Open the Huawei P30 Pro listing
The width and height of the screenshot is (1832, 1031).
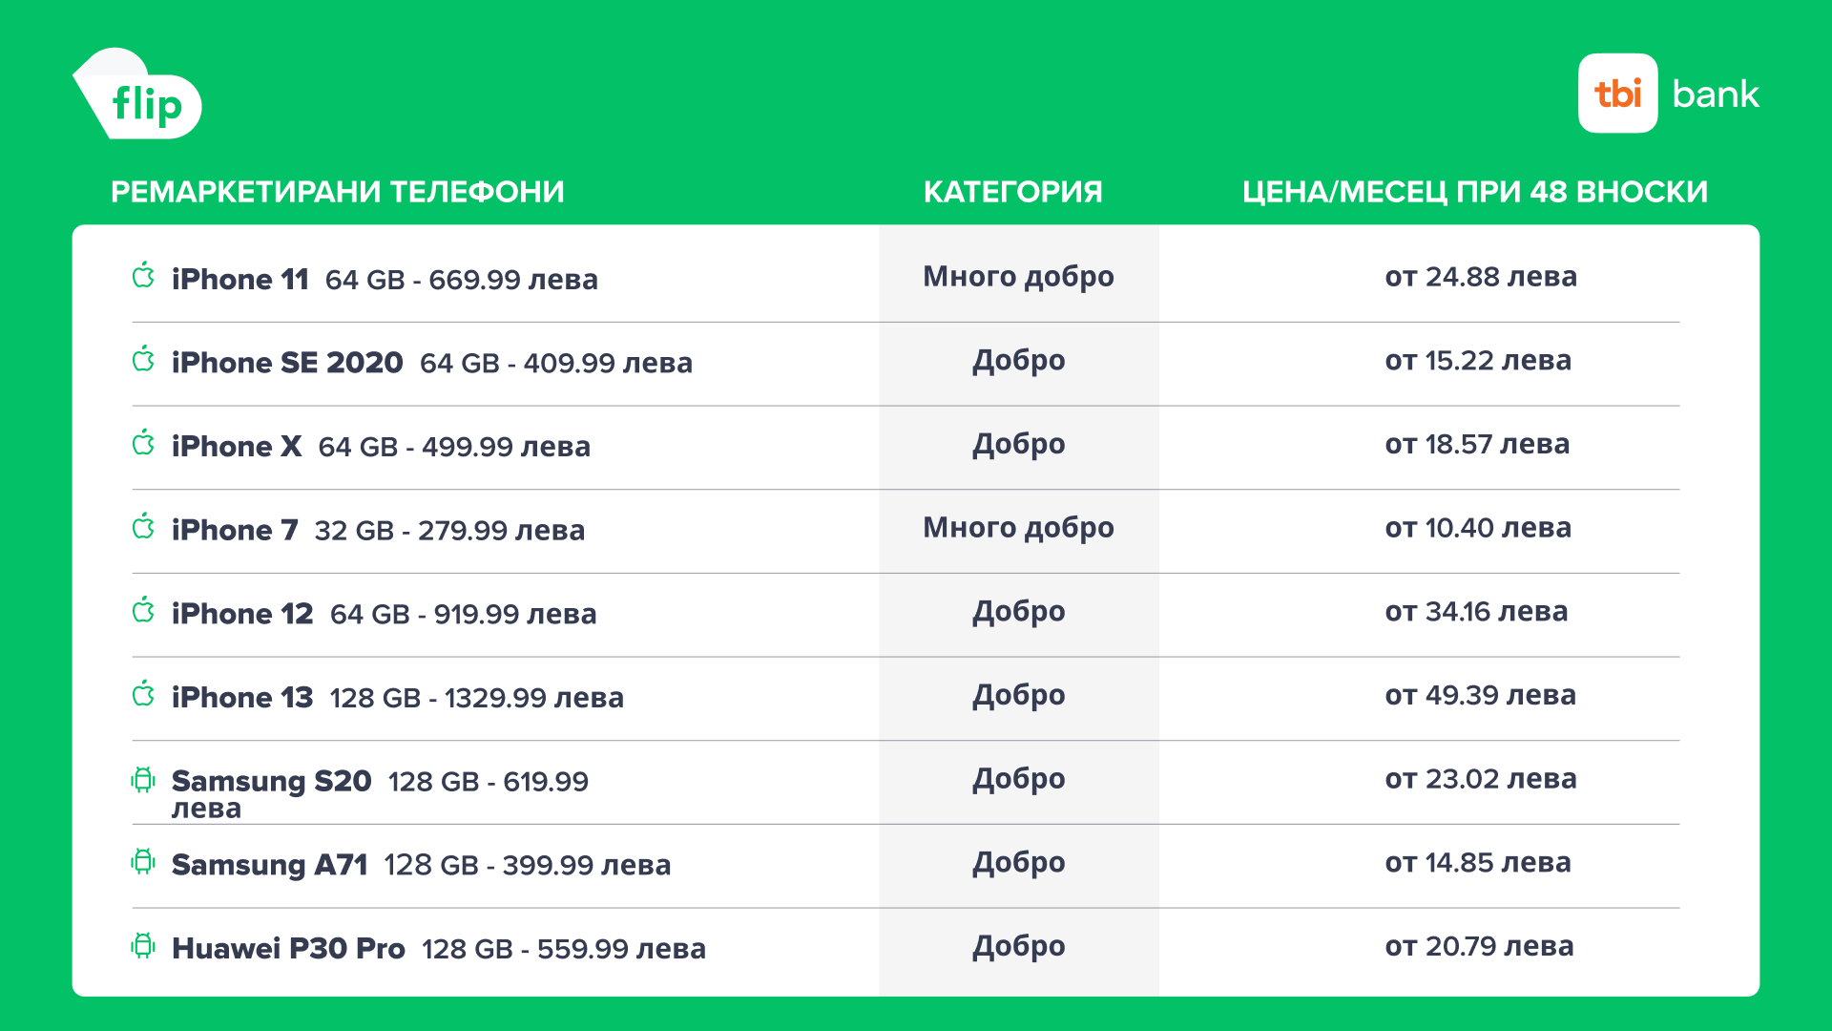click(438, 949)
